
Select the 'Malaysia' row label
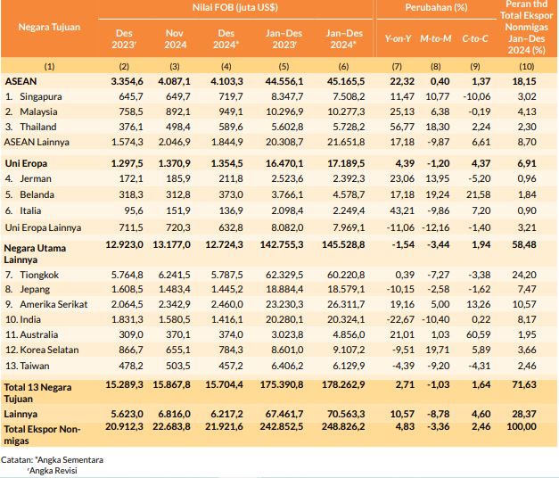37,111
